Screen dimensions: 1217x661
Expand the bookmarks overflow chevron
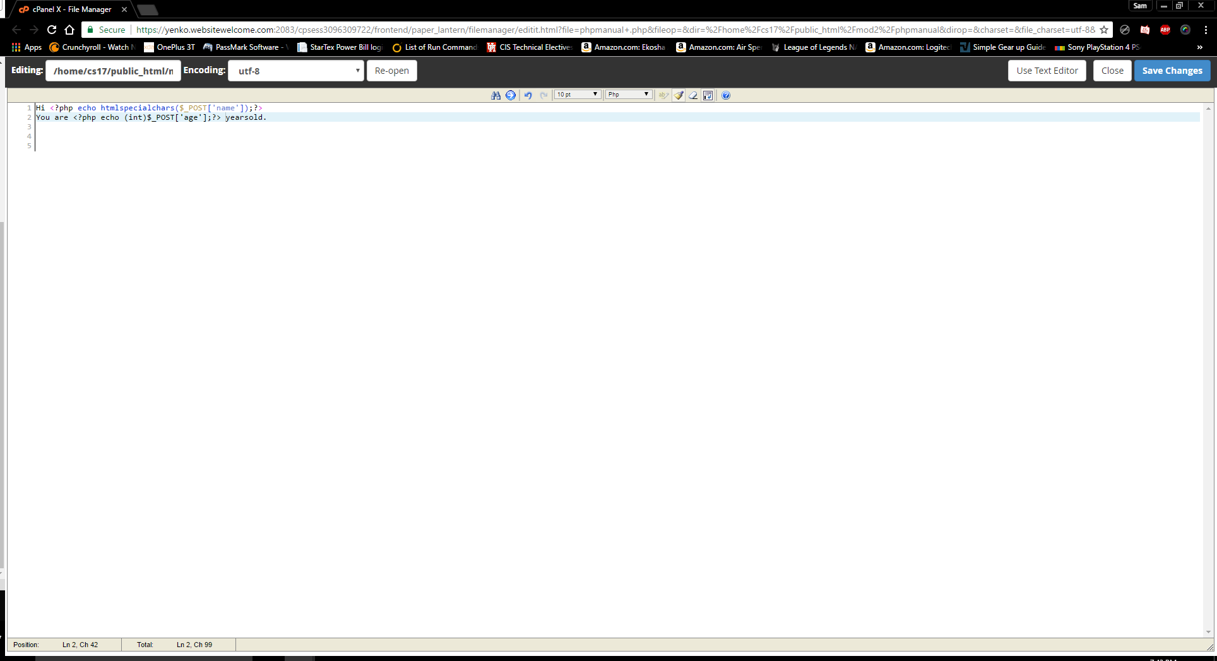[x=1200, y=47]
